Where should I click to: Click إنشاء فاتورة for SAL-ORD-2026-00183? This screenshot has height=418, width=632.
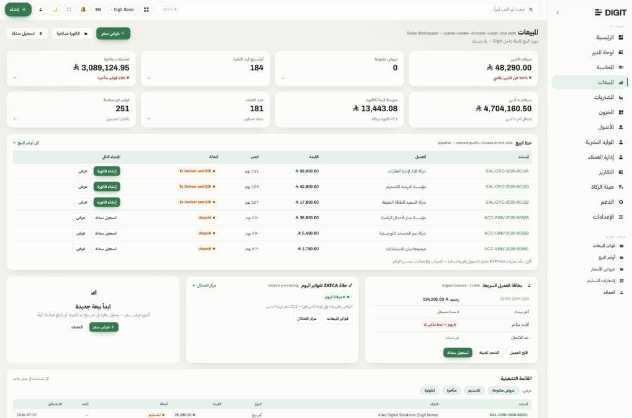pos(107,186)
